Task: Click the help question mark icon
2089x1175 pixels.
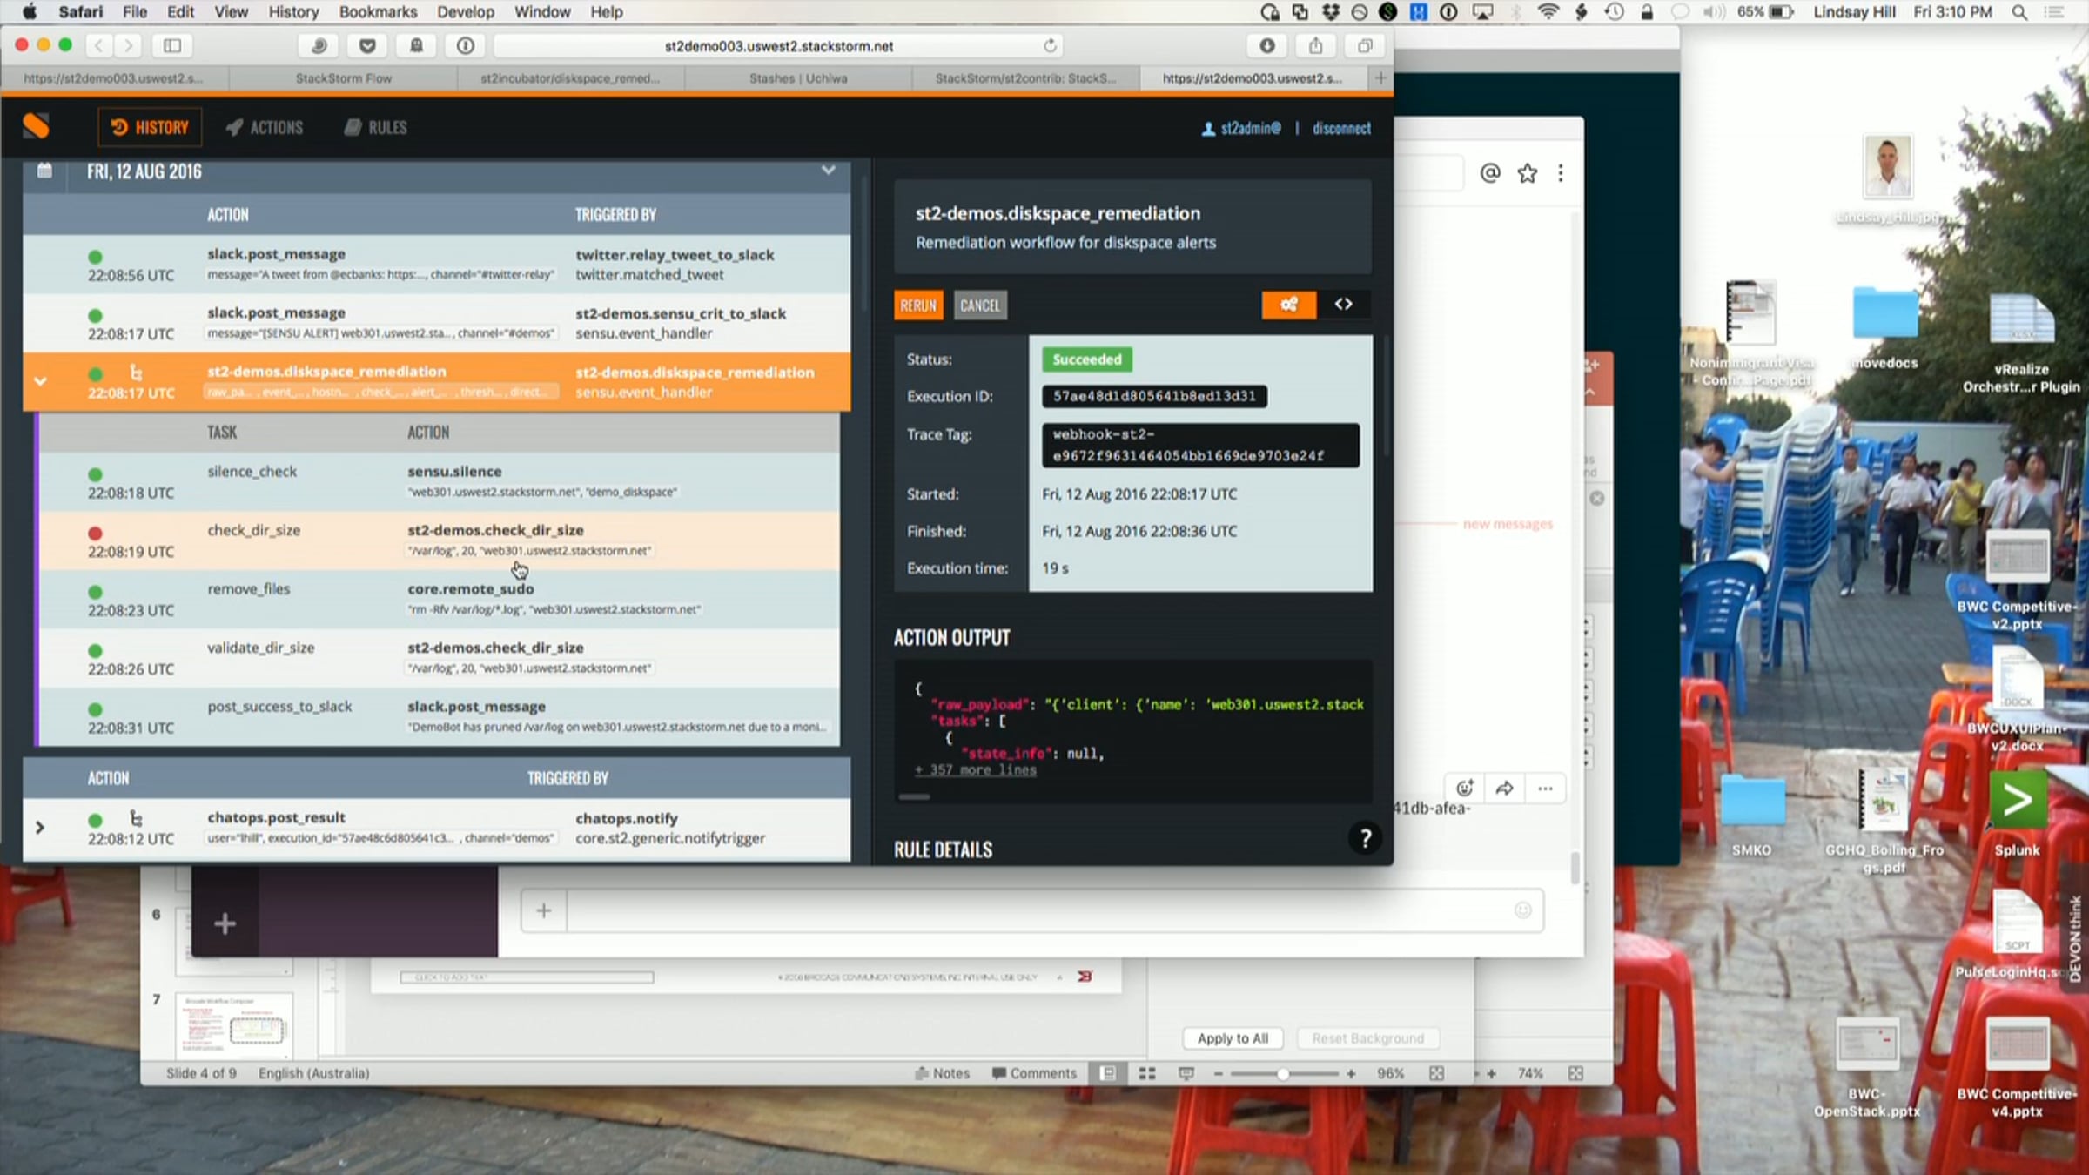Action: click(x=1365, y=838)
